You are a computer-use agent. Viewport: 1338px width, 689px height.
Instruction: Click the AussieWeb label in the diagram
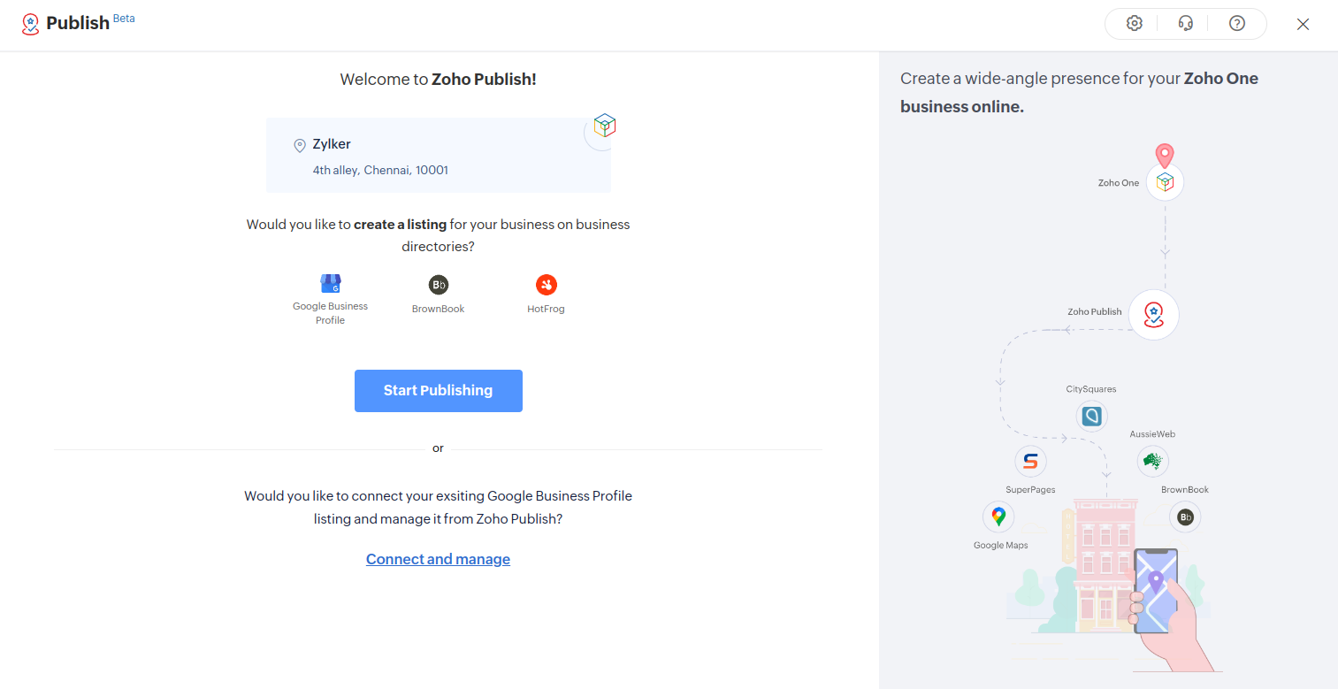pyautogui.click(x=1152, y=434)
